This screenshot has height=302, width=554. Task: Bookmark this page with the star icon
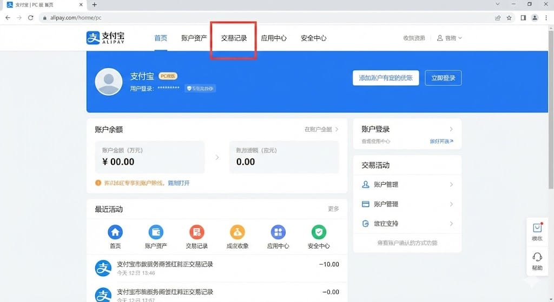coord(509,18)
